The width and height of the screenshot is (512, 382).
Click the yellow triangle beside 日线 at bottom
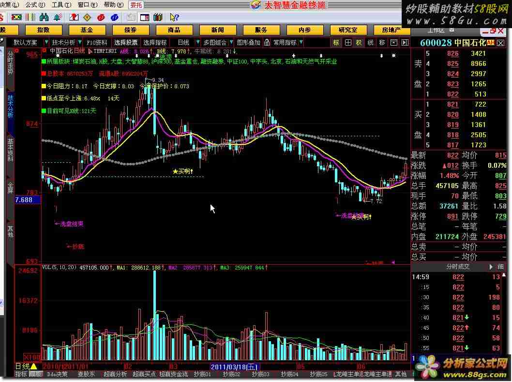pyautogui.click(x=33, y=366)
